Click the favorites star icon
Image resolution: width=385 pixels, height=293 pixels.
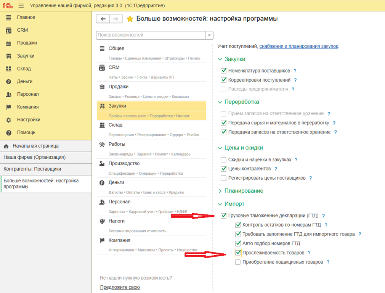(130, 19)
